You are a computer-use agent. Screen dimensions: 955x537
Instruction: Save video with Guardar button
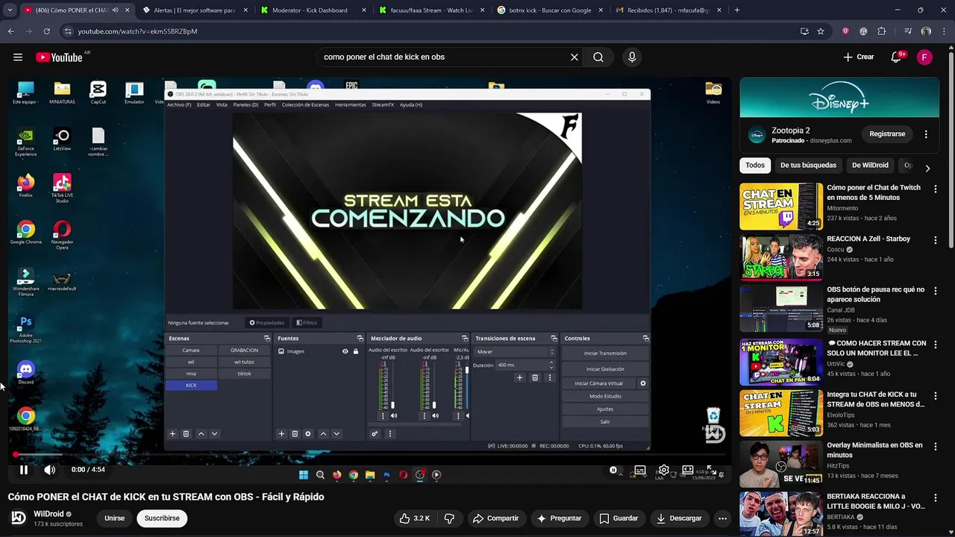click(x=619, y=518)
